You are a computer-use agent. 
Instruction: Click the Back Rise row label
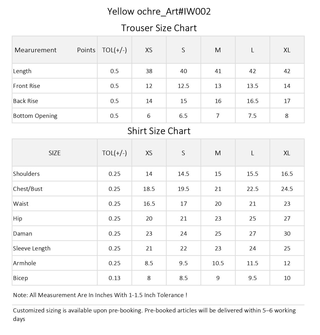(x=26, y=101)
